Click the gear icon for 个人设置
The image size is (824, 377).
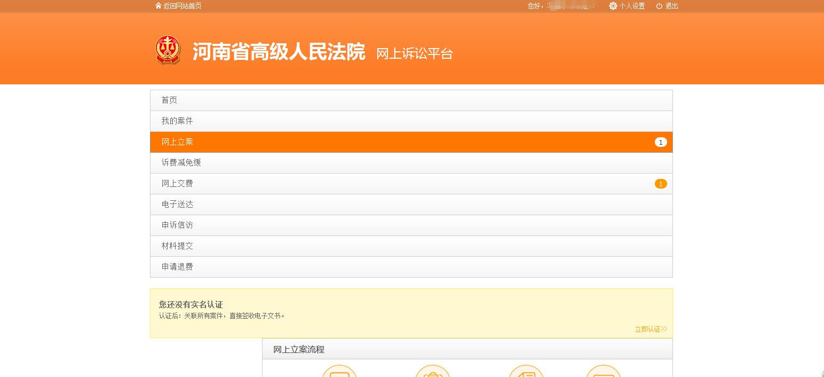point(613,6)
